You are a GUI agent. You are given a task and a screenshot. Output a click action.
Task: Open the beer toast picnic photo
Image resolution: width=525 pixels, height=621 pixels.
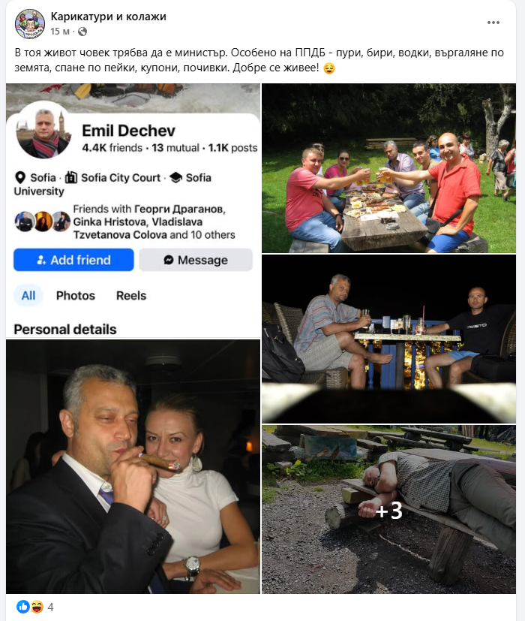(x=389, y=168)
